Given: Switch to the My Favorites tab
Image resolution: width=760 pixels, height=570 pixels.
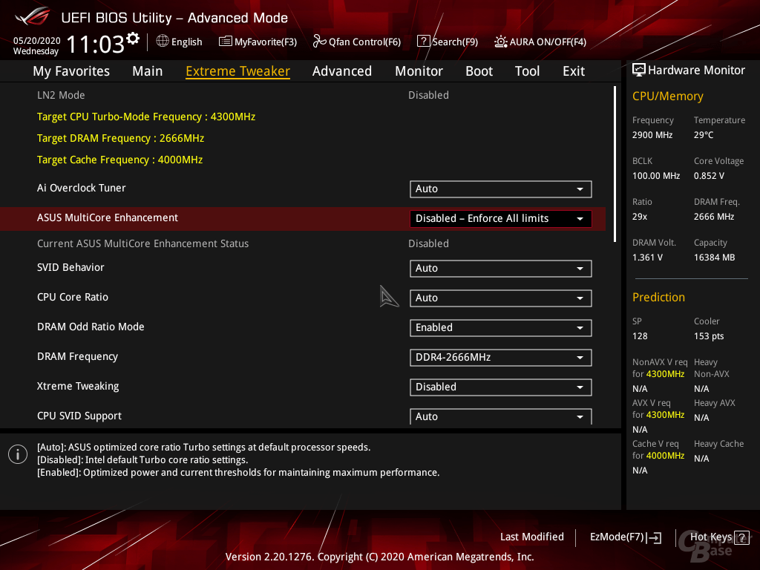Looking at the screenshot, I should [x=71, y=71].
